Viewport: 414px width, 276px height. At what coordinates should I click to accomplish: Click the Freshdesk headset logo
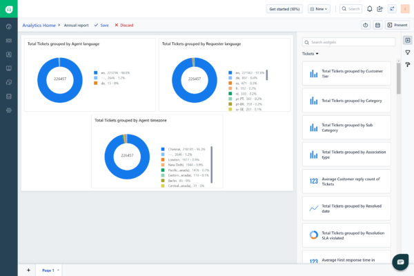[9, 9]
